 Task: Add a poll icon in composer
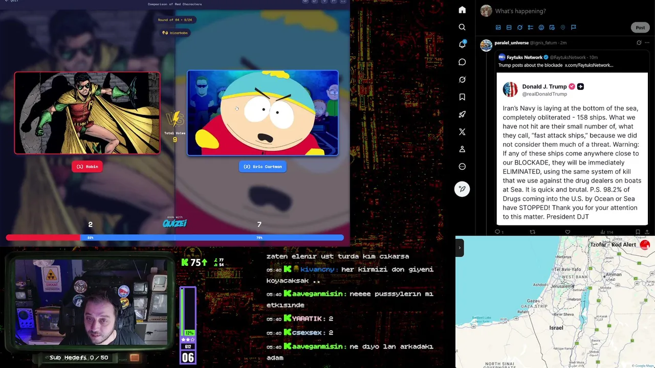click(530, 27)
